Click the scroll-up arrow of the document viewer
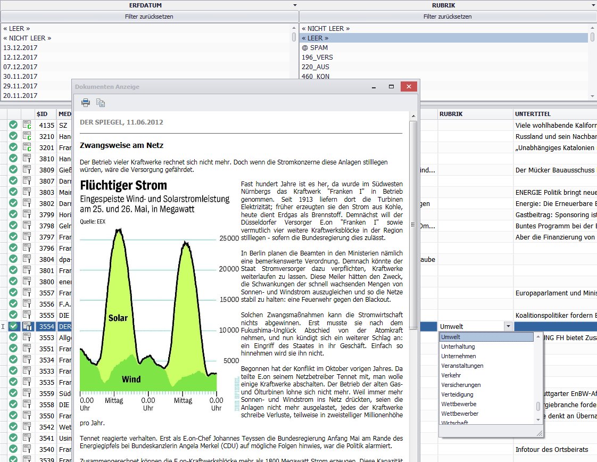The image size is (597, 462). 413,116
